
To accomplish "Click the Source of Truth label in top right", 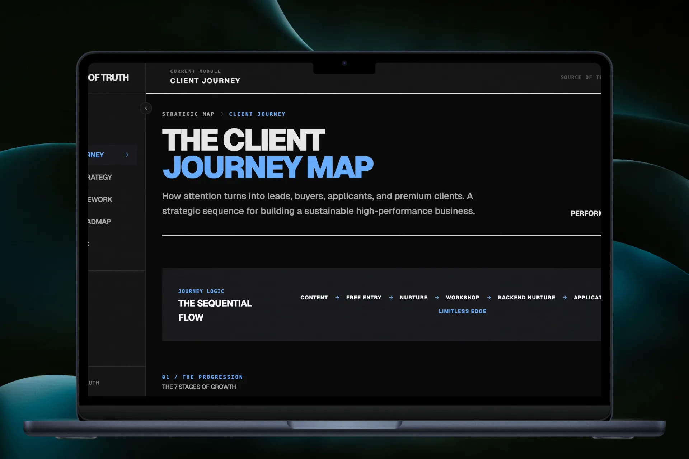I will (x=580, y=77).
